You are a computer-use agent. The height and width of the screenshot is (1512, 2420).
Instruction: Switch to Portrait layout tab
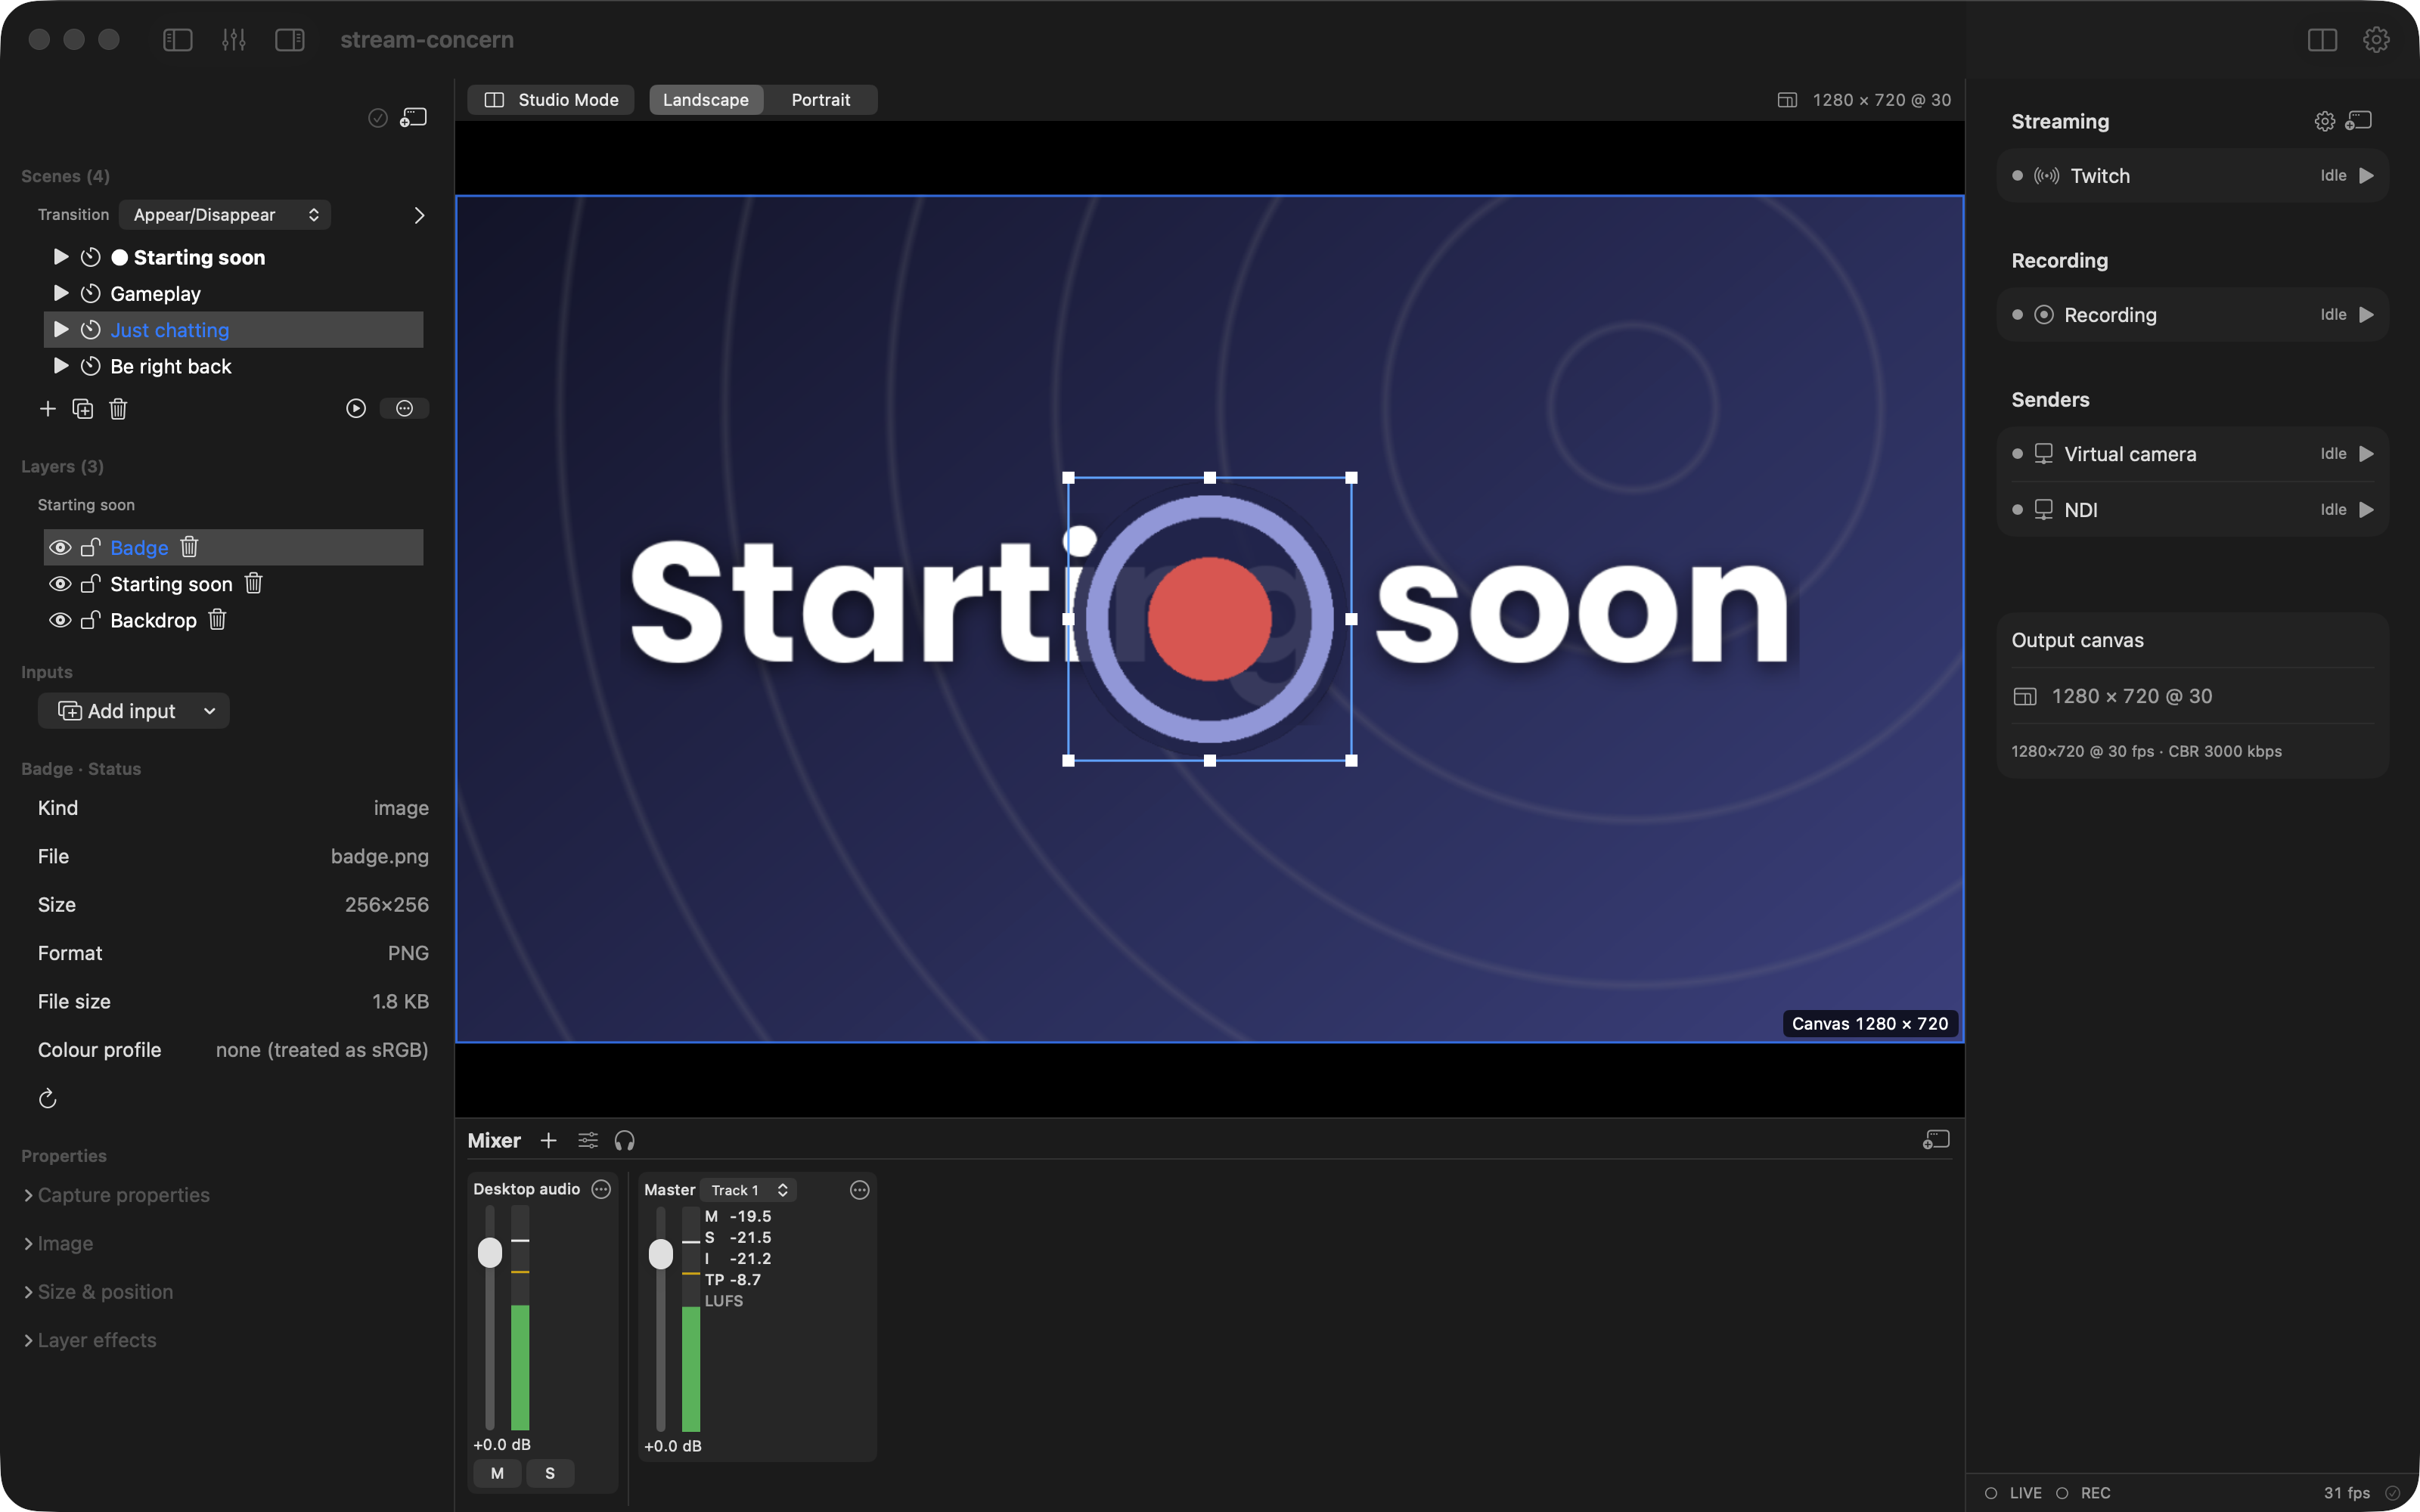click(820, 100)
